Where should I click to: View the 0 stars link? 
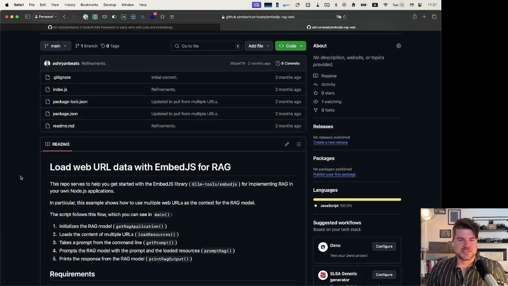324,93
